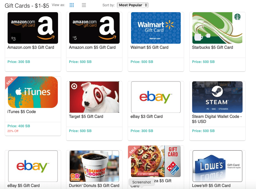Open the Amazon.com $5 gift card image
The width and height of the screenshot is (256, 189).
[94, 28]
